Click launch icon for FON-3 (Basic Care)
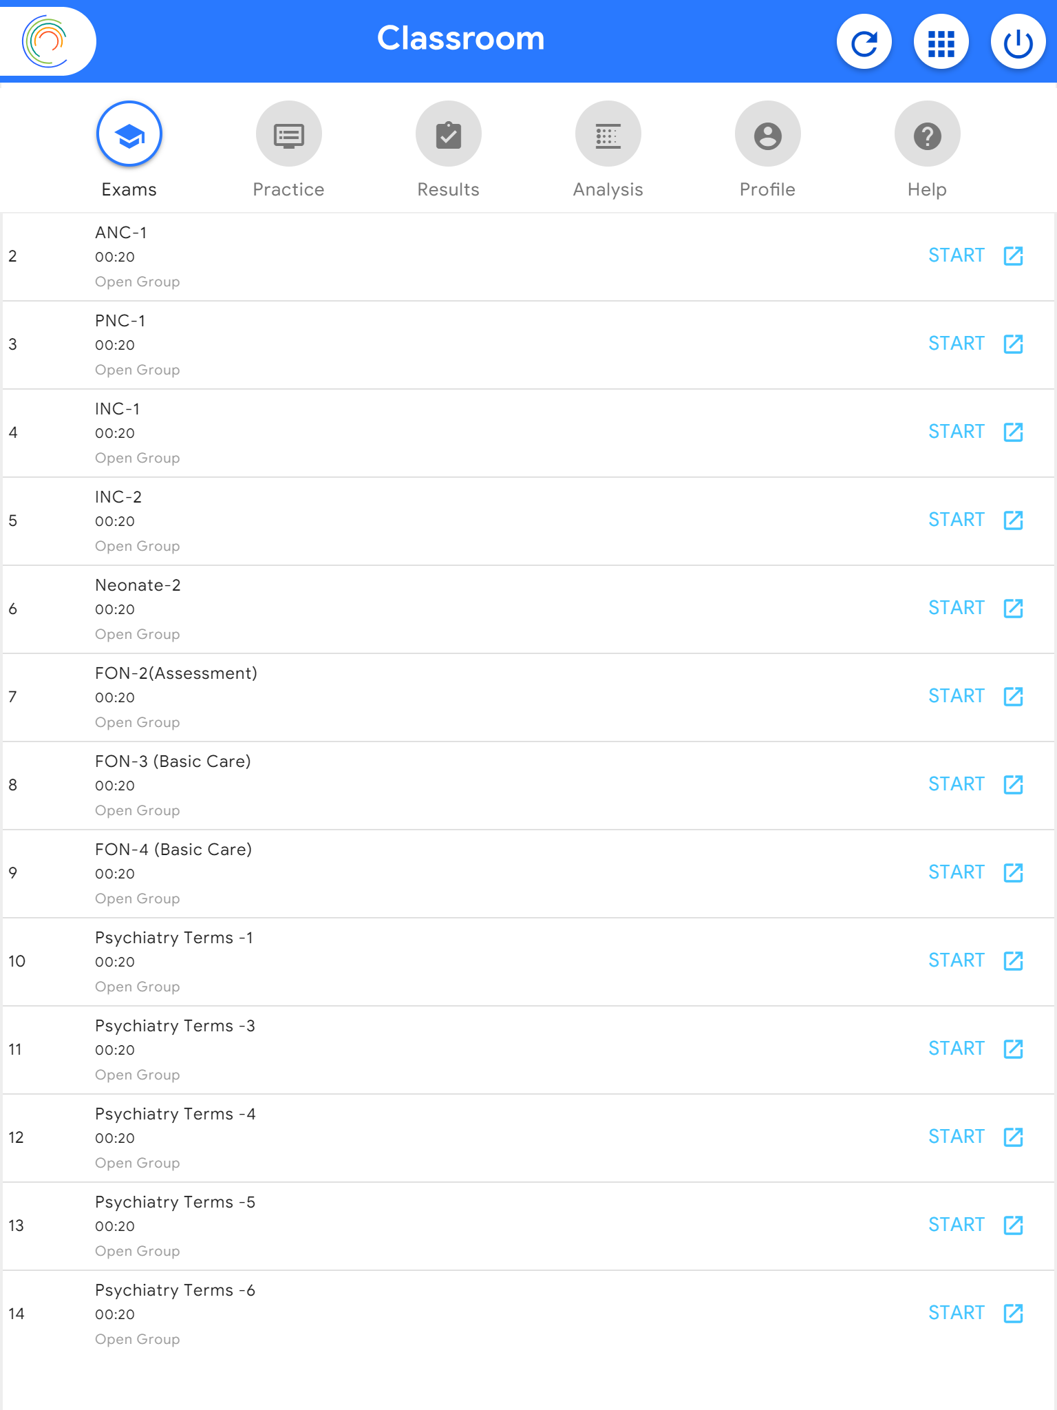 click(x=1013, y=785)
